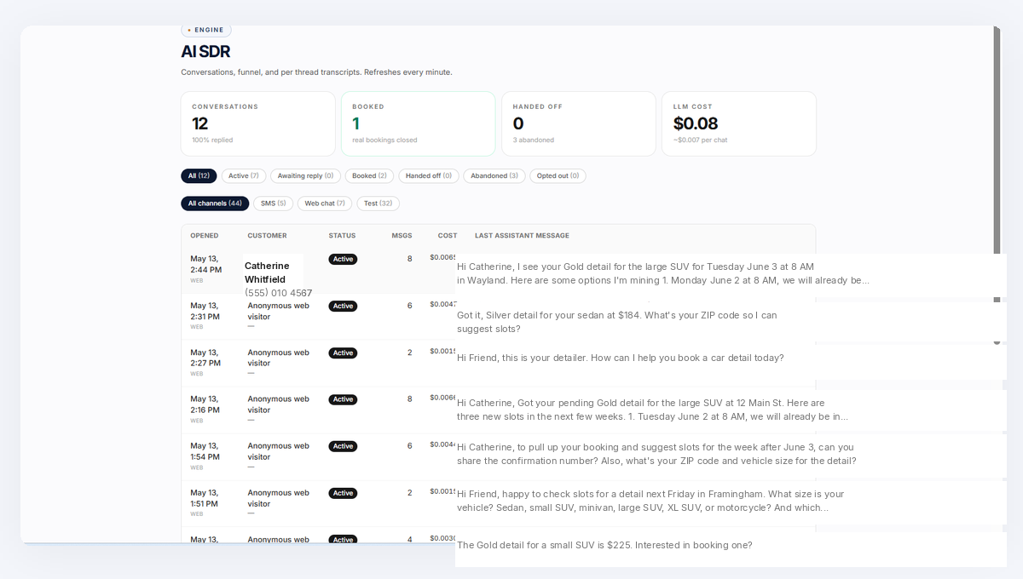
Task: Select the All (12) status filter
Action: 199,175
